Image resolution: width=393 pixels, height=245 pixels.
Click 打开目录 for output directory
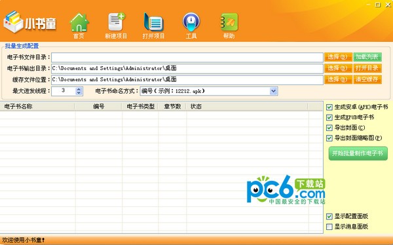pos(367,68)
